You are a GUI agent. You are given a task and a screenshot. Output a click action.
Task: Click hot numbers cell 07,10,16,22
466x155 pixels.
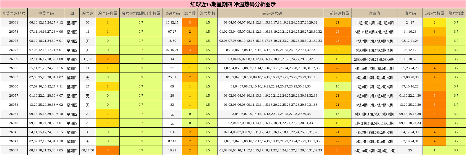pos(410,86)
